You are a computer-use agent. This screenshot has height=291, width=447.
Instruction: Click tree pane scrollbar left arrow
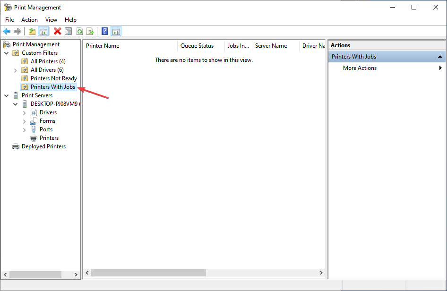point(5,274)
